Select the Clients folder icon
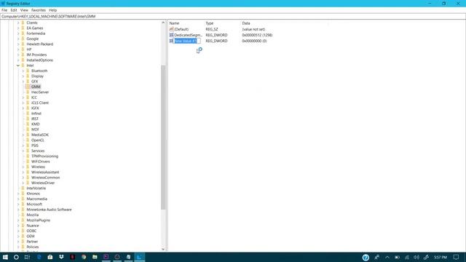Viewport: 466px width, 262px height. coord(23,23)
